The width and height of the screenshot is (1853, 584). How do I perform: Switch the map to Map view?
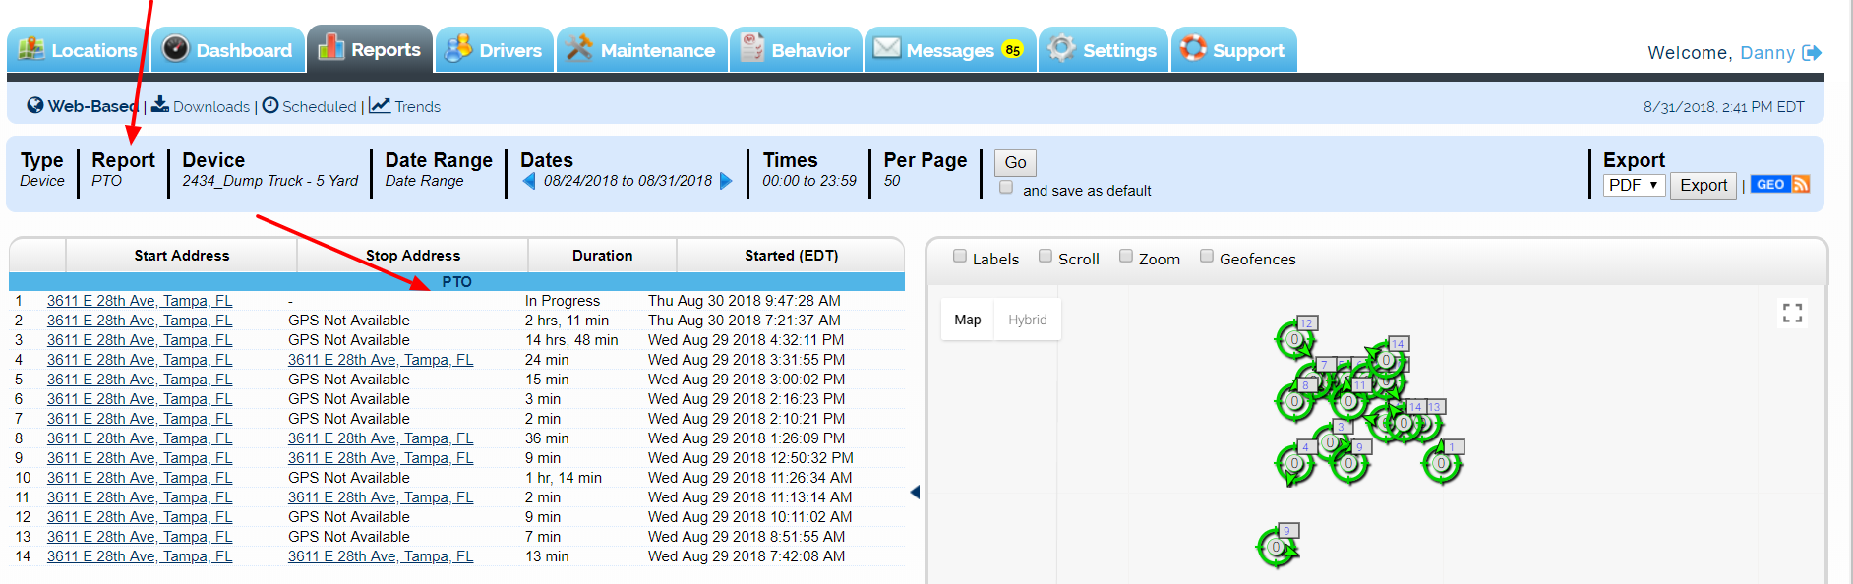coord(968,320)
